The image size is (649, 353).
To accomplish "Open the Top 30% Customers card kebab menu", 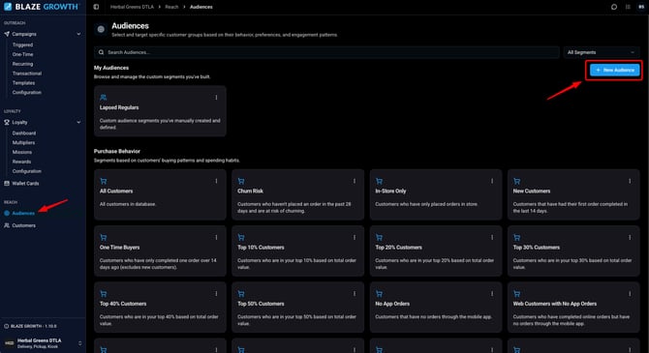I will (630, 237).
